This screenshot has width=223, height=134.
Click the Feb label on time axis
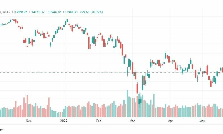(99, 121)
